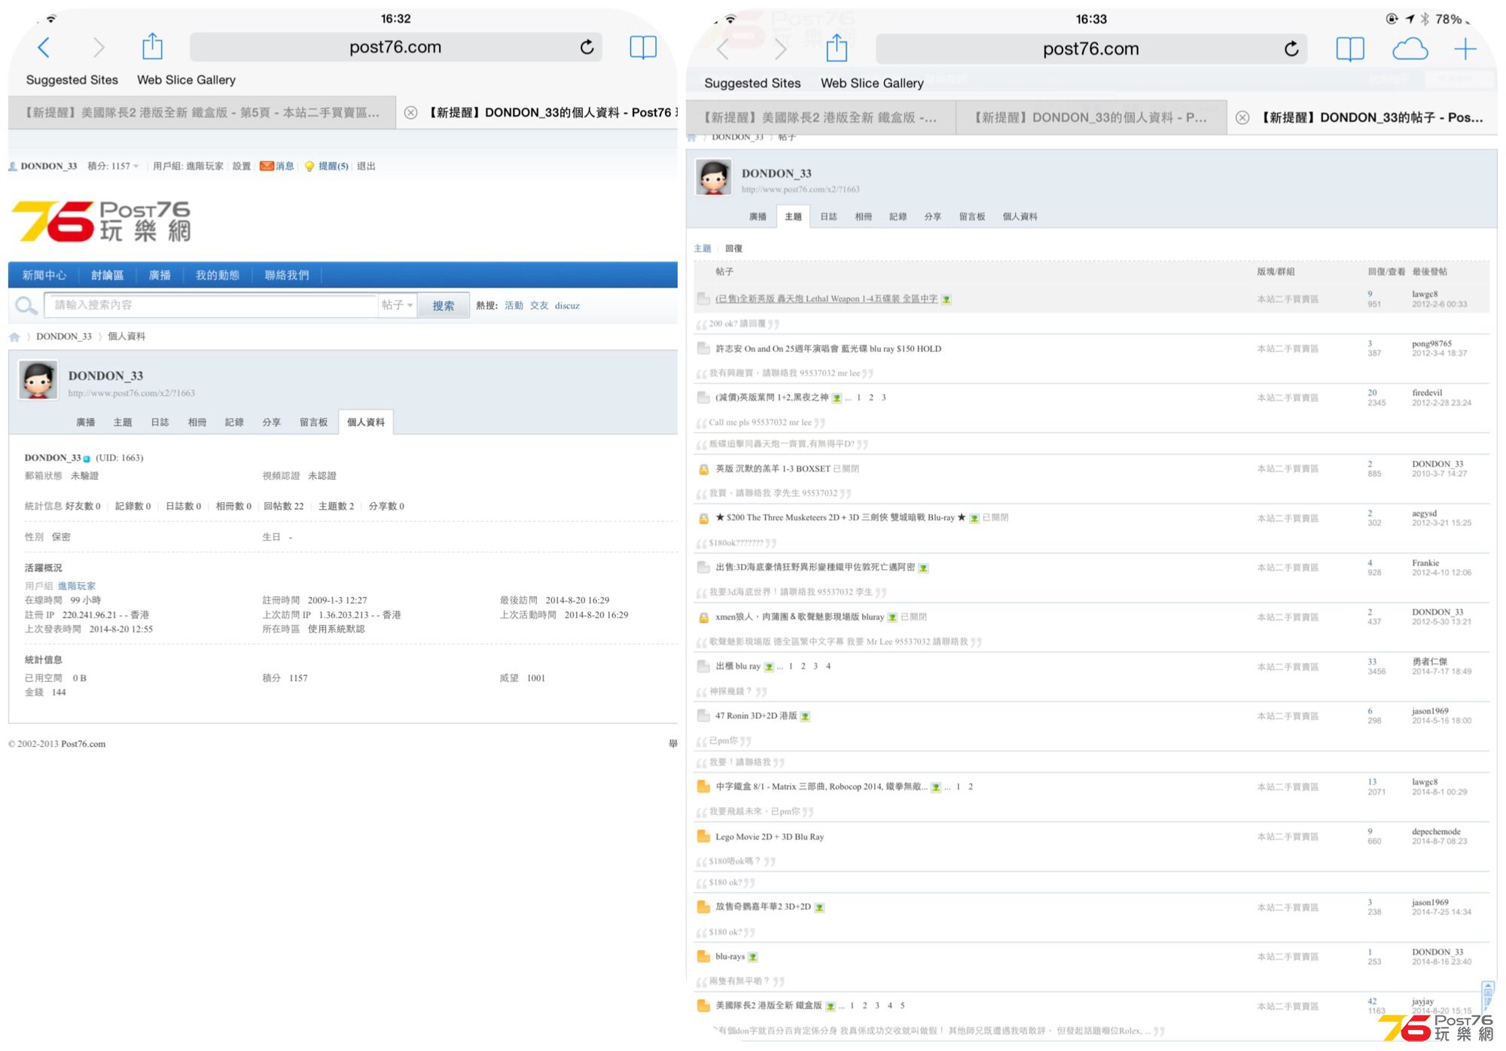Click the 搜索 button
Viewport: 1506px width, 1051px height.
pos(444,305)
